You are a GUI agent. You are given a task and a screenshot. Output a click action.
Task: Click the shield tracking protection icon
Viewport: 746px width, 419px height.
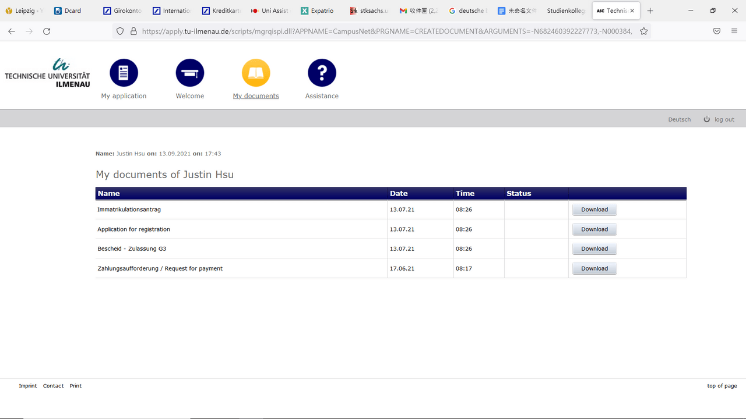coord(120,31)
